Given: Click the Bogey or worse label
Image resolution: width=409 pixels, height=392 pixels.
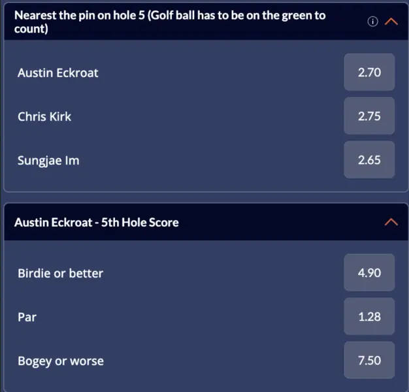Looking at the screenshot, I should pyautogui.click(x=61, y=361).
